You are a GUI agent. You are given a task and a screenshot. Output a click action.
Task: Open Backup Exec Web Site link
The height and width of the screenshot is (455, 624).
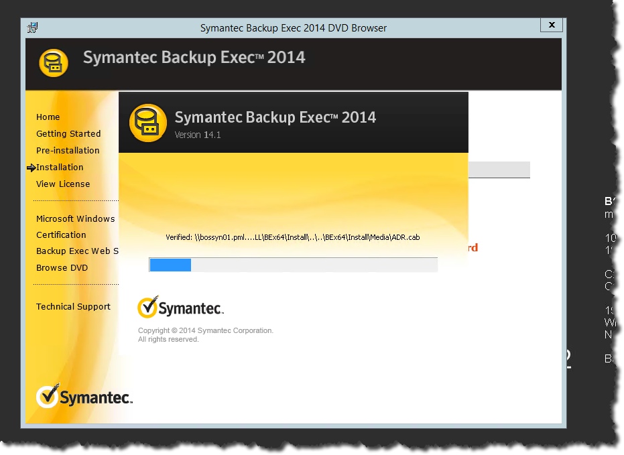(x=77, y=251)
